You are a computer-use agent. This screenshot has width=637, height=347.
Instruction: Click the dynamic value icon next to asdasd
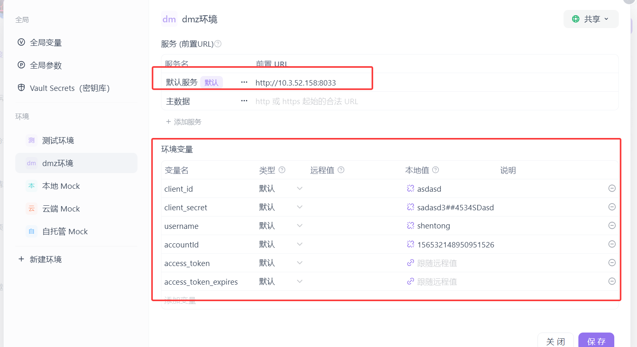click(x=410, y=188)
